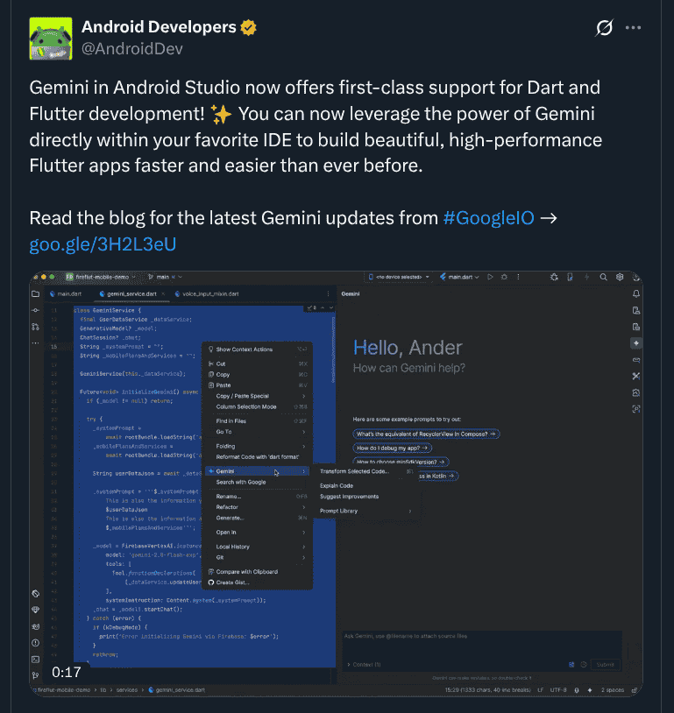
Task: Share the tweet via the share icon
Action: pyautogui.click(x=604, y=27)
